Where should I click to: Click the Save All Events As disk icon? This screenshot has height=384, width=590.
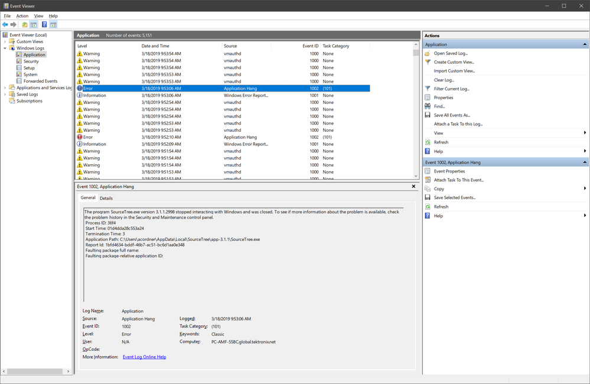pos(428,115)
